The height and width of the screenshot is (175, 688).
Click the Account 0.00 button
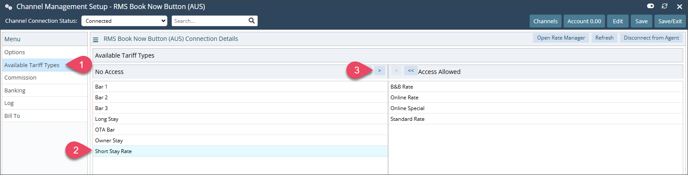tap(584, 21)
